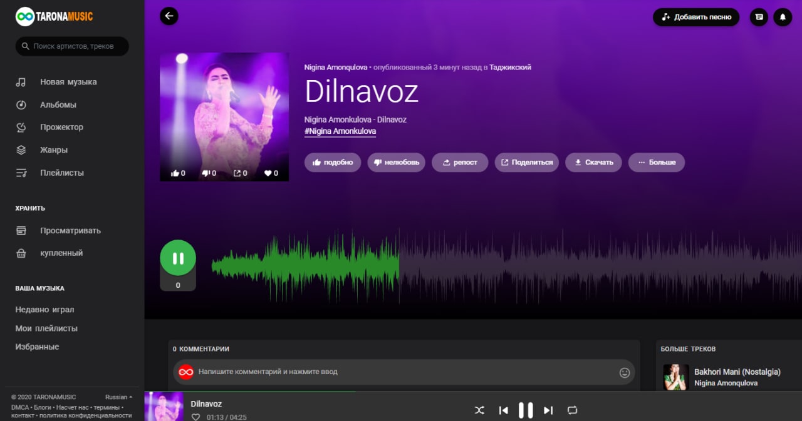Open Просматривать store section
The image size is (802, 421).
(x=70, y=230)
